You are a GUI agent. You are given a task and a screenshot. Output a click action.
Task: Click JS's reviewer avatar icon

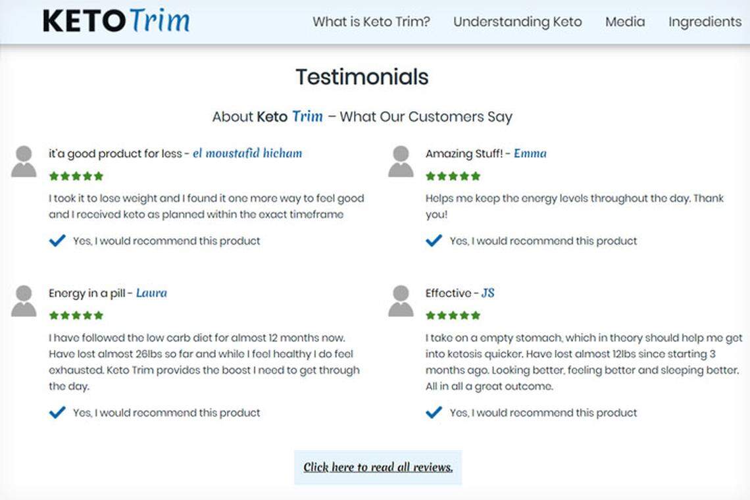[401, 301]
